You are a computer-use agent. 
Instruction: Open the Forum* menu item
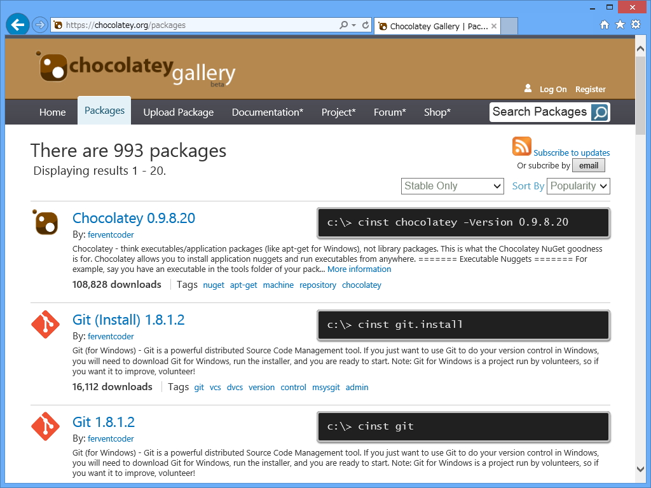pos(390,112)
